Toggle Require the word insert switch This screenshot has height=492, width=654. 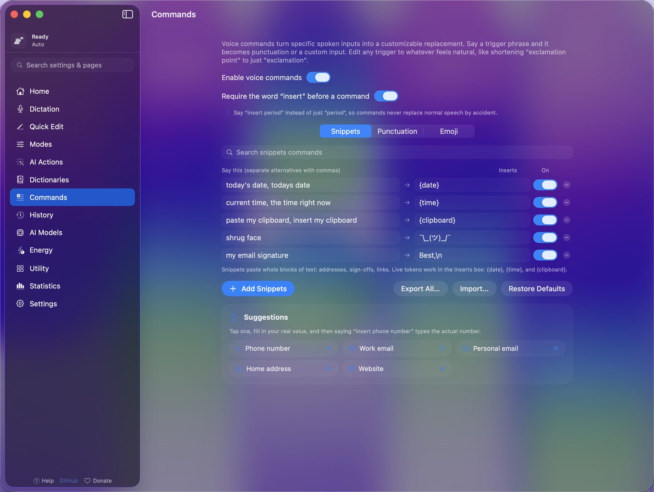point(386,96)
